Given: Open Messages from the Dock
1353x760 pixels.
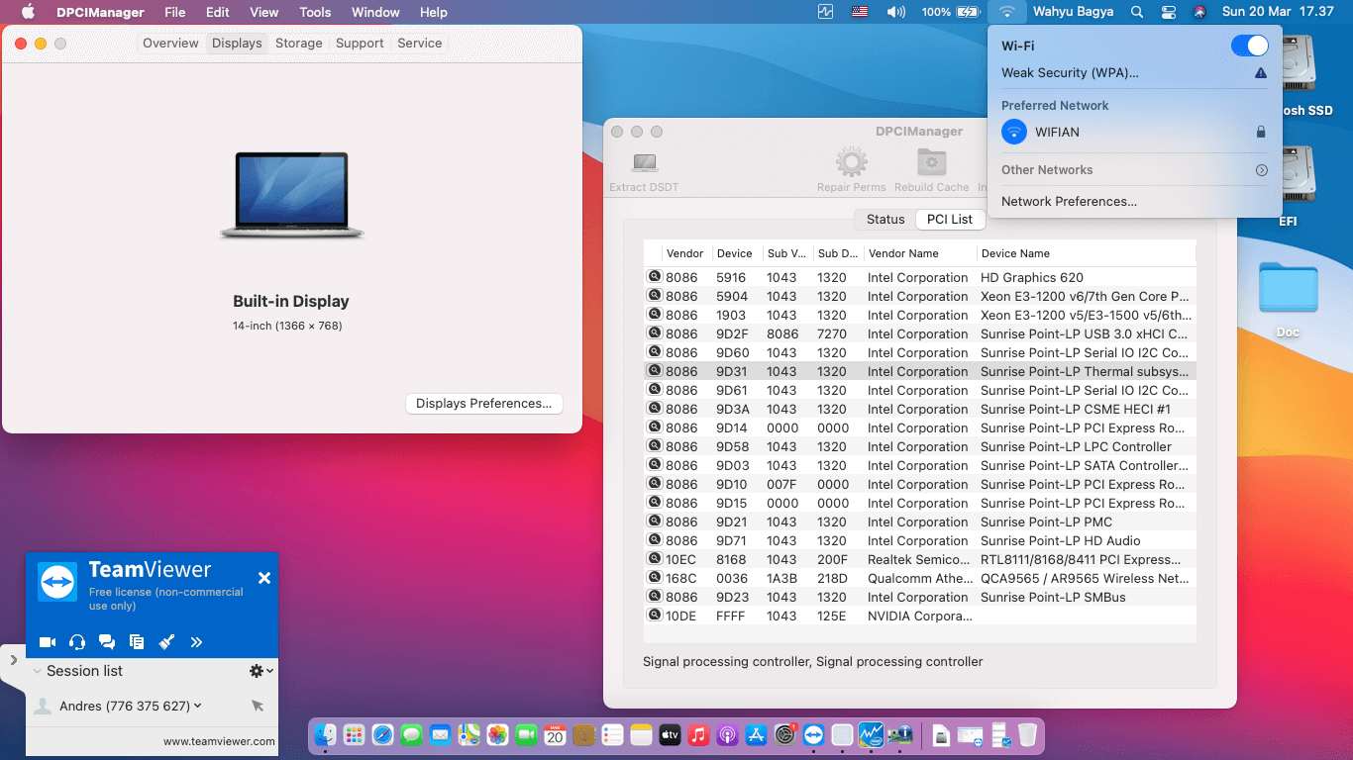Looking at the screenshot, I should 412,734.
